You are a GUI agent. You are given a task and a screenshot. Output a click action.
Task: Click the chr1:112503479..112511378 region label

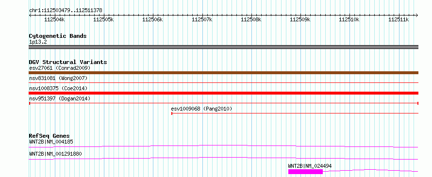66,10
